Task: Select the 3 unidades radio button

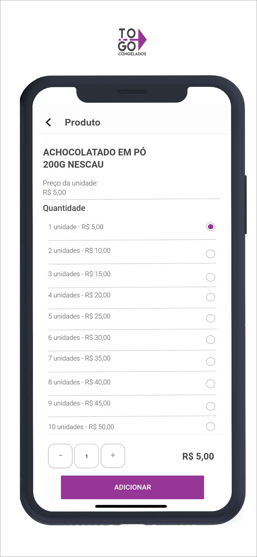Action: (x=211, y=277)
